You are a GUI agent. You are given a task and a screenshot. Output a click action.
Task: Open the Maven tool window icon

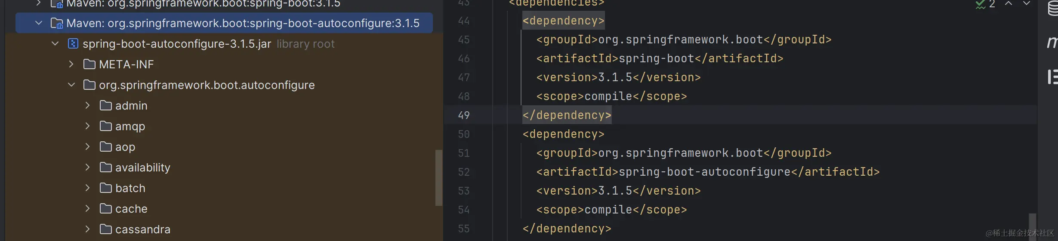click(1052, 42)
